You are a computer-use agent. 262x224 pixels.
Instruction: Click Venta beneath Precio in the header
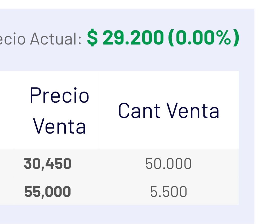pyautogui.click(x=59, y=126)
